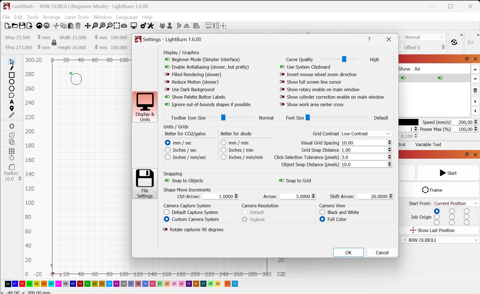
Task: Select the Polygon tool
Action: click(x=12, y=89)
